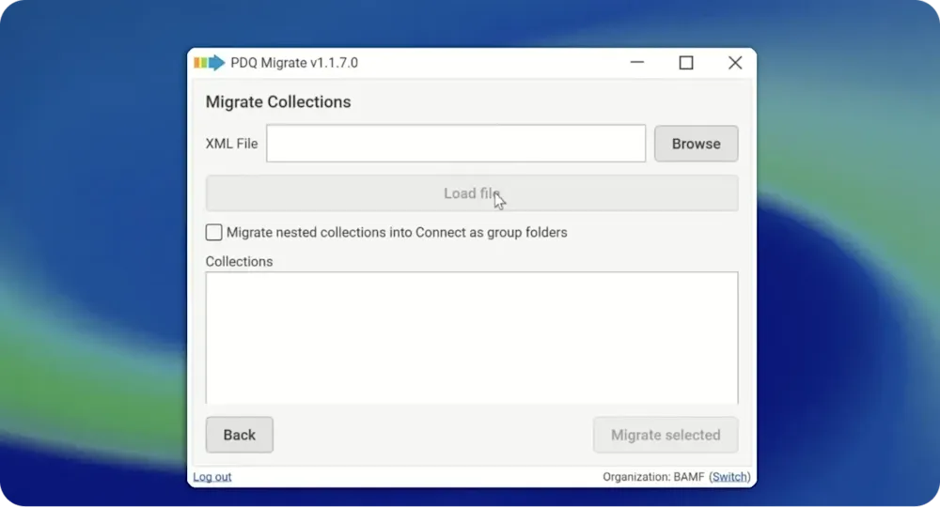Image resolution: width=940 pixels, height=507 pixels.
Task: Click the PDQ Migrate logo icon
Action: pyautogui.click(x=210, y=62)
